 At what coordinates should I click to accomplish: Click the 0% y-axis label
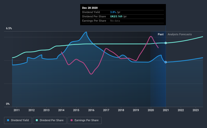[x=8, y=104]
